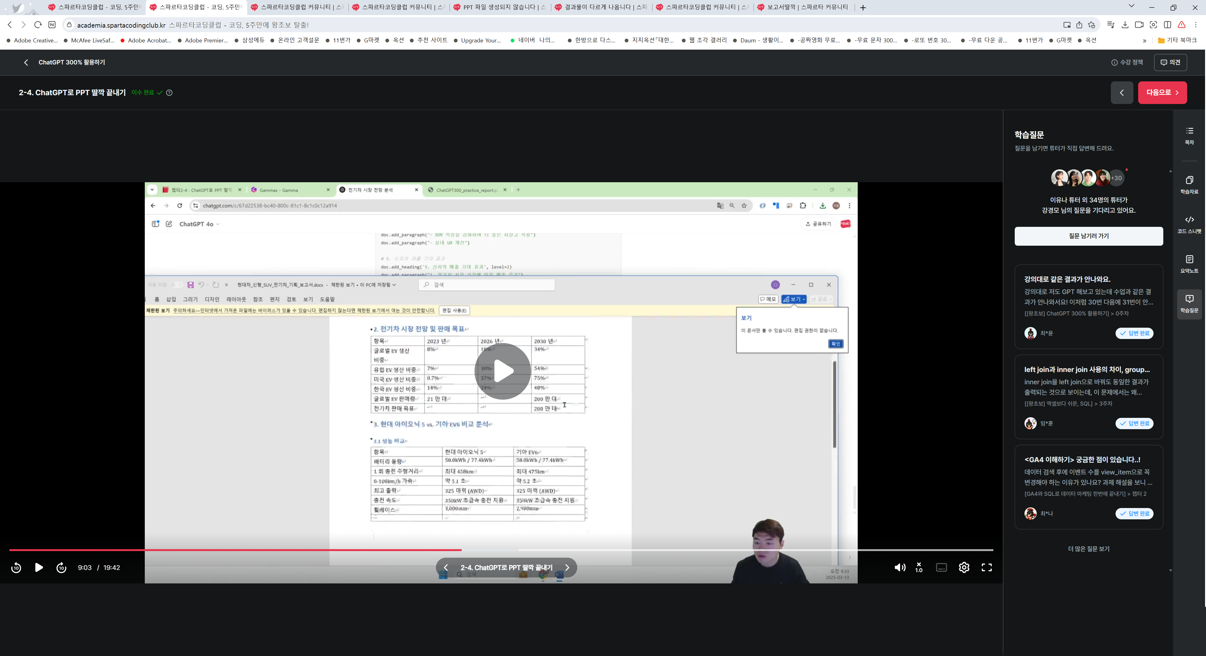The image size is (1206, 656).
Task: Open the question card 강의대로 같은 결과가 안나와요
Action: click(1089, 307)
